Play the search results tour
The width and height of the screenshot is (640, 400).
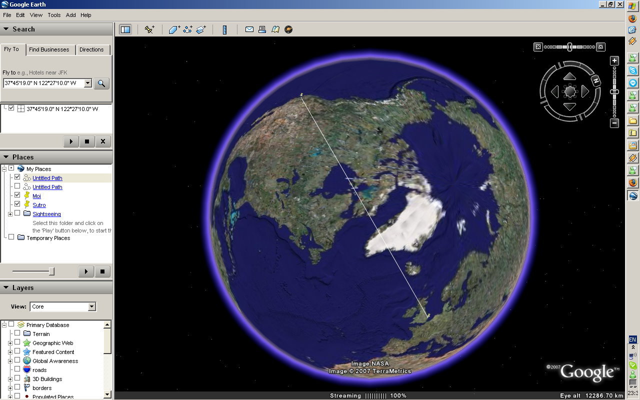pos(71,141)
